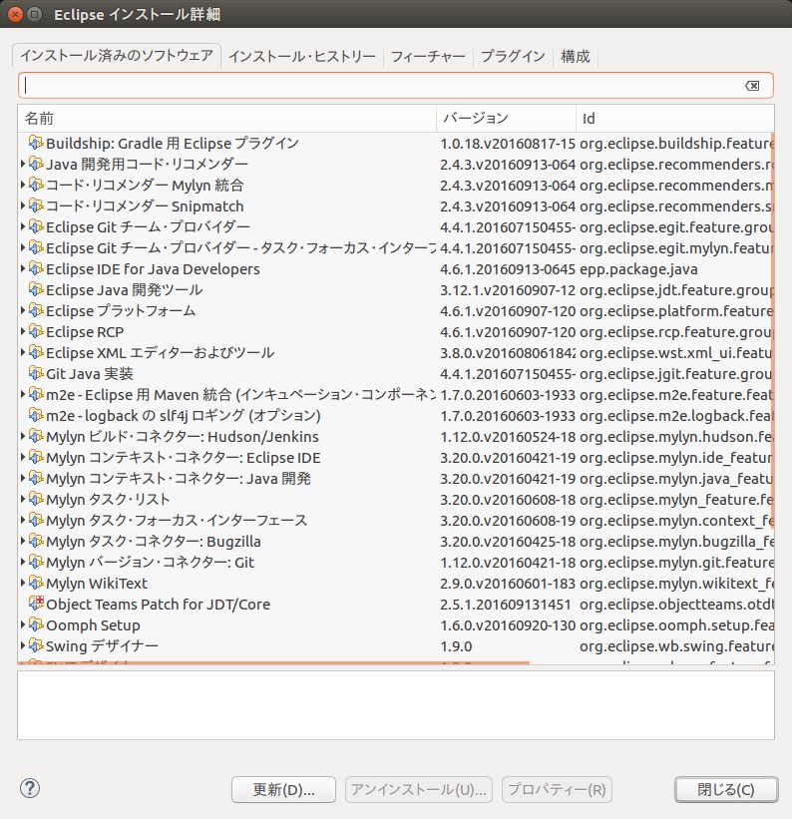Click the icon of コード・リコメンダー Snipmatch
Image resolution: width=792 pixels, height=819 pixels.
[36, 205]
